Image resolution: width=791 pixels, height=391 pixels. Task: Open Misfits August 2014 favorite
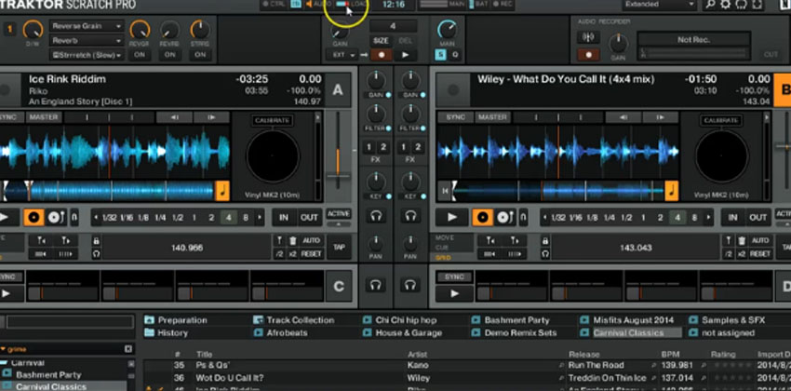pyautogui.click(x=627, y=320)
